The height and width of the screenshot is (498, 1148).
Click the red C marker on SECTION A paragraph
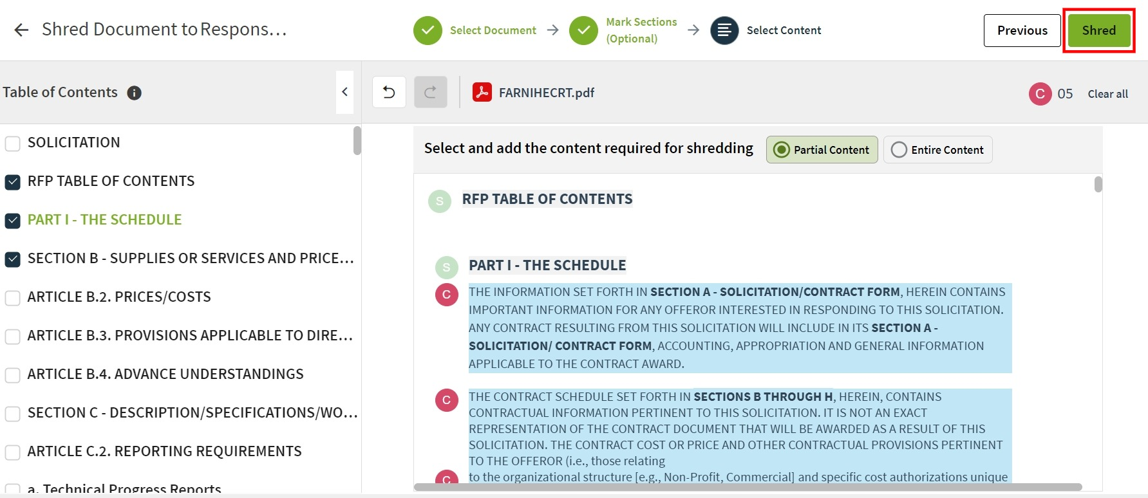(446, 295)
